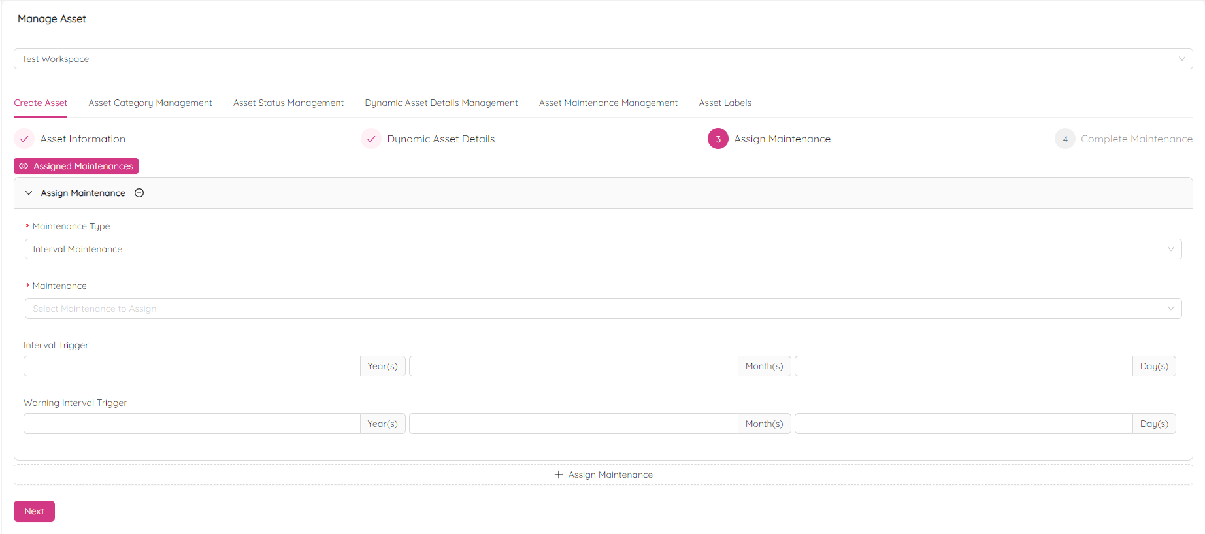Collapse the Assign Maintenance panel chevron

(29, 193)
